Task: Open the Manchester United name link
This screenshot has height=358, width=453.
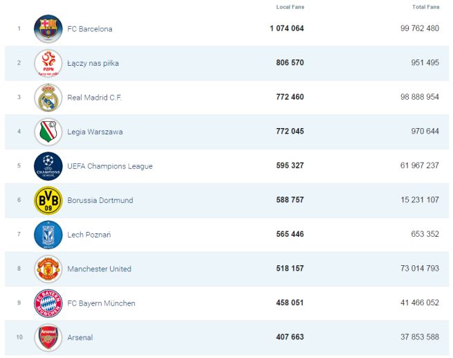Action: click(99, 269)
